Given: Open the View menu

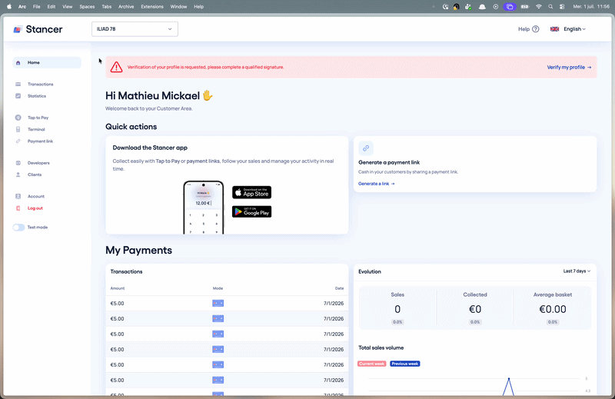Looking at the screenshot, I should coord(68,7).
